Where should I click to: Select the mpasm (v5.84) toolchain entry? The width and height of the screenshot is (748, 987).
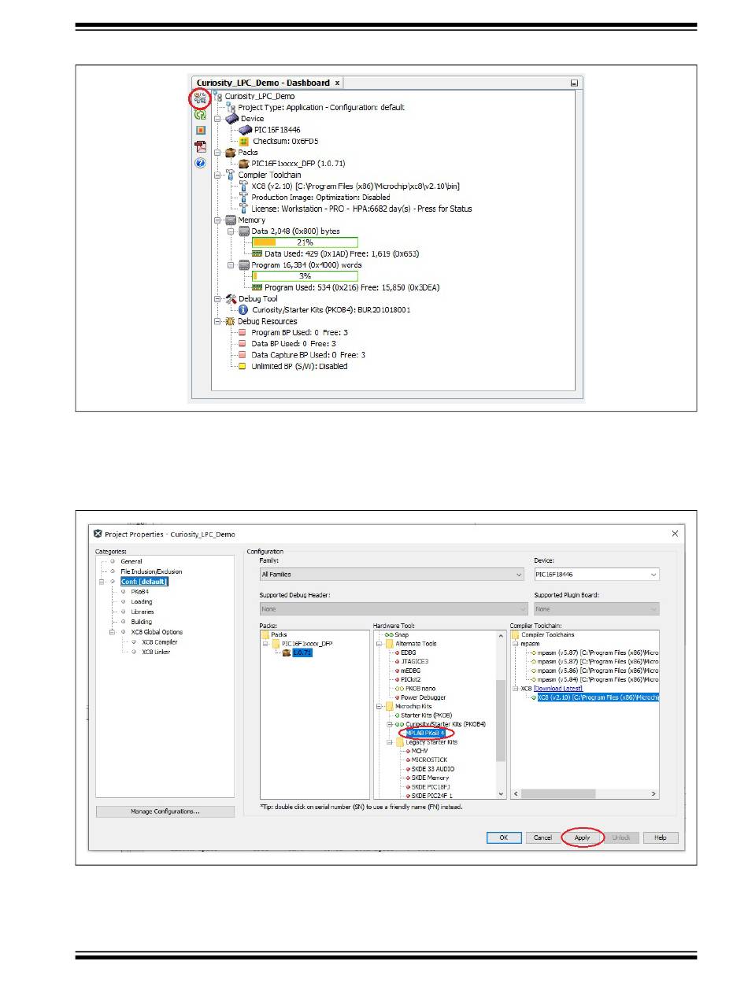(597, 679)
